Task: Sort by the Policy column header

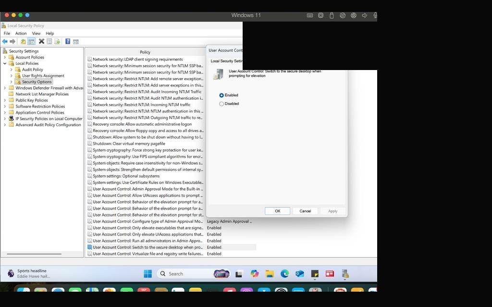Action: 145,52
